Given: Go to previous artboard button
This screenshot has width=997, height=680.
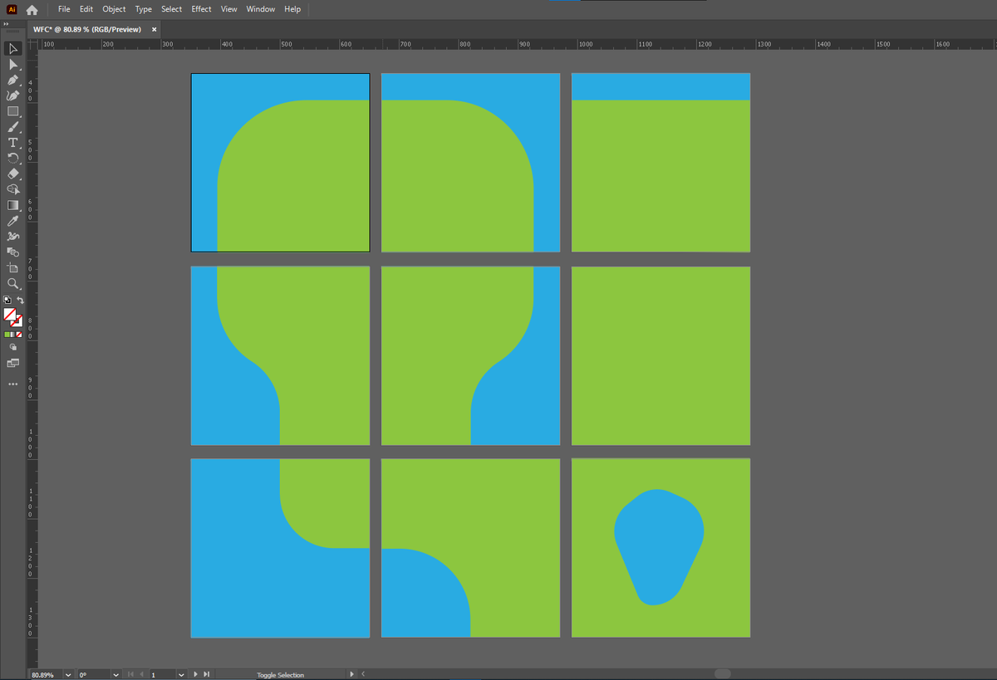Looking at the screenshot, I should [x=141, y=675].
